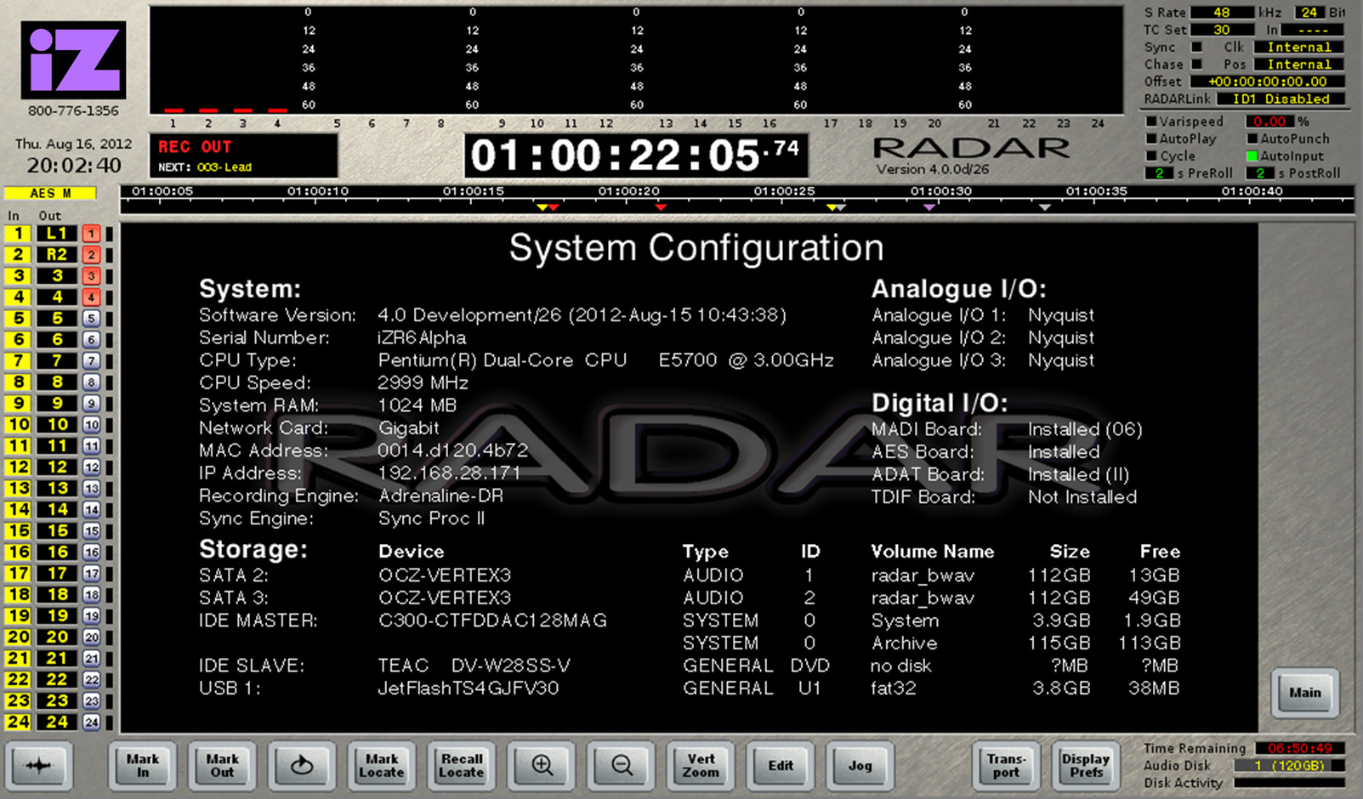
Task: Click track 5 arm indicator
Action: coord(92,318)
